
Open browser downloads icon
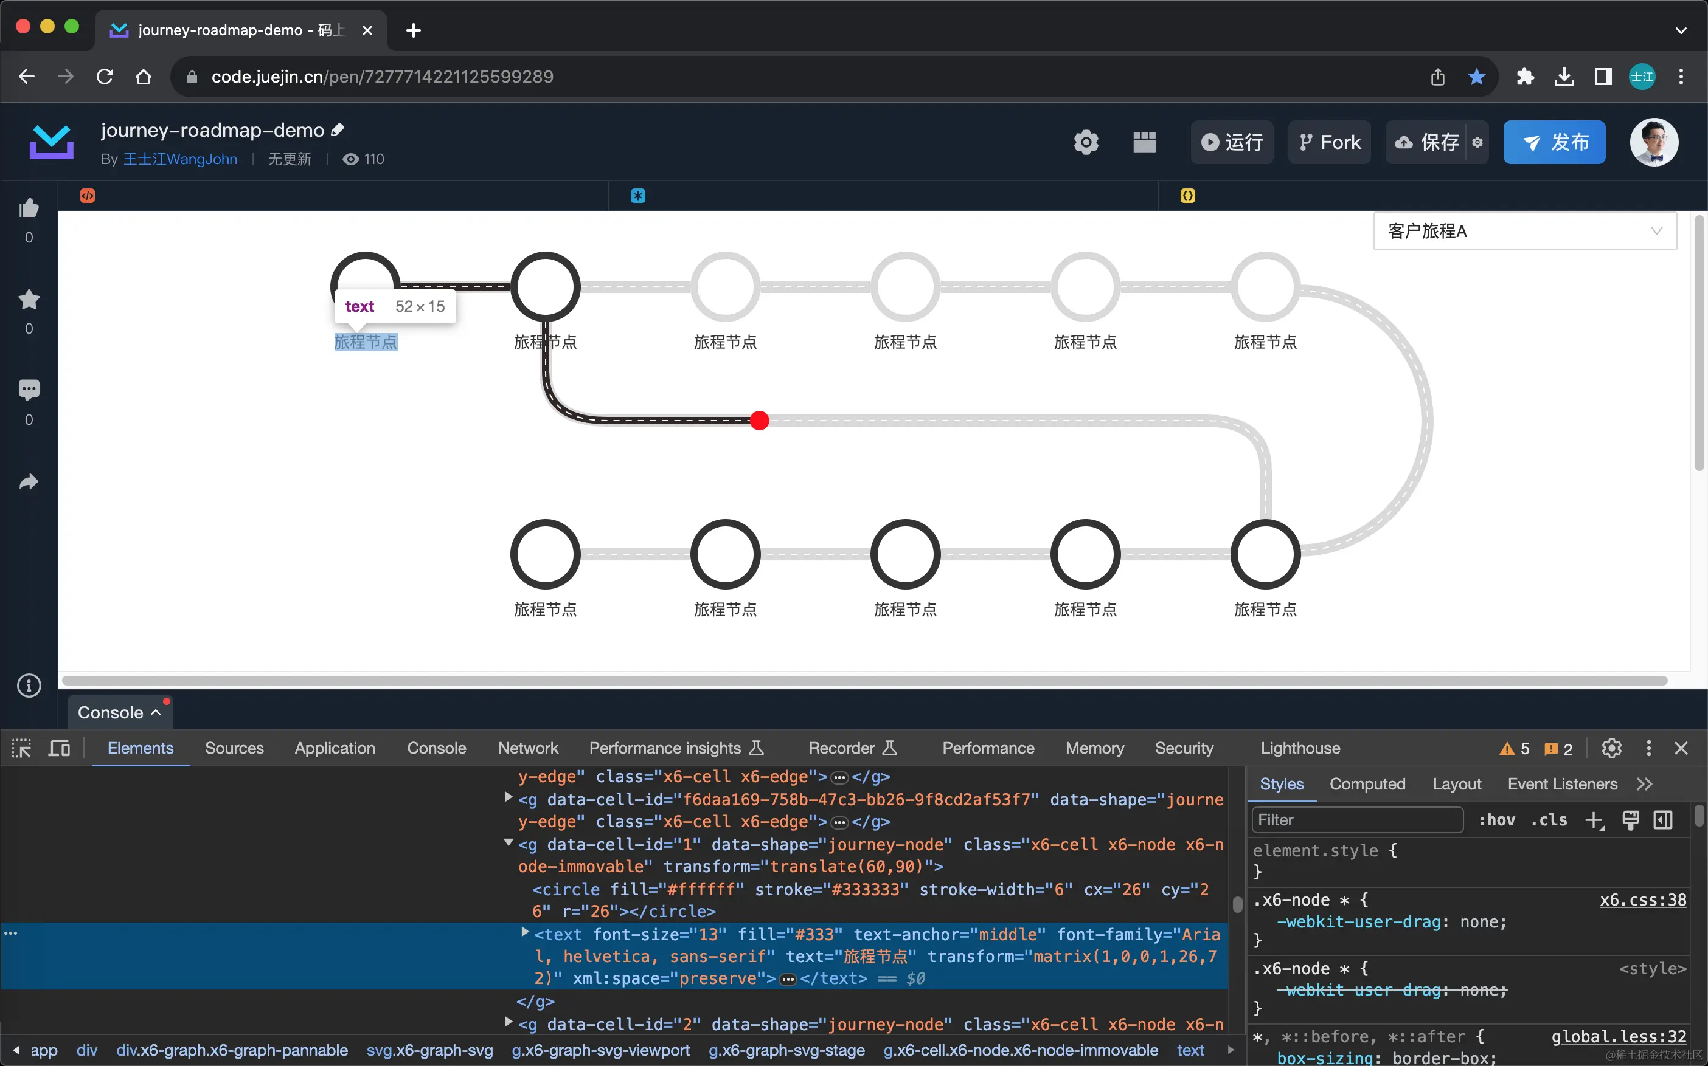click(1564, 76)
